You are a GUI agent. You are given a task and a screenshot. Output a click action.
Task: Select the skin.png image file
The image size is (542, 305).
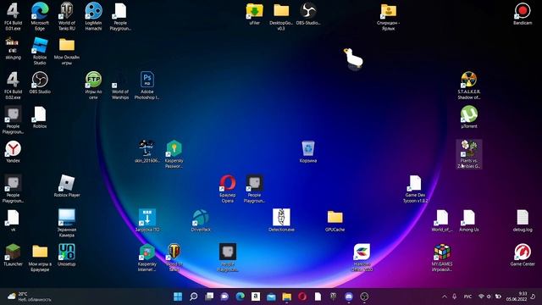pyautogui.click(x=13, y=48)
